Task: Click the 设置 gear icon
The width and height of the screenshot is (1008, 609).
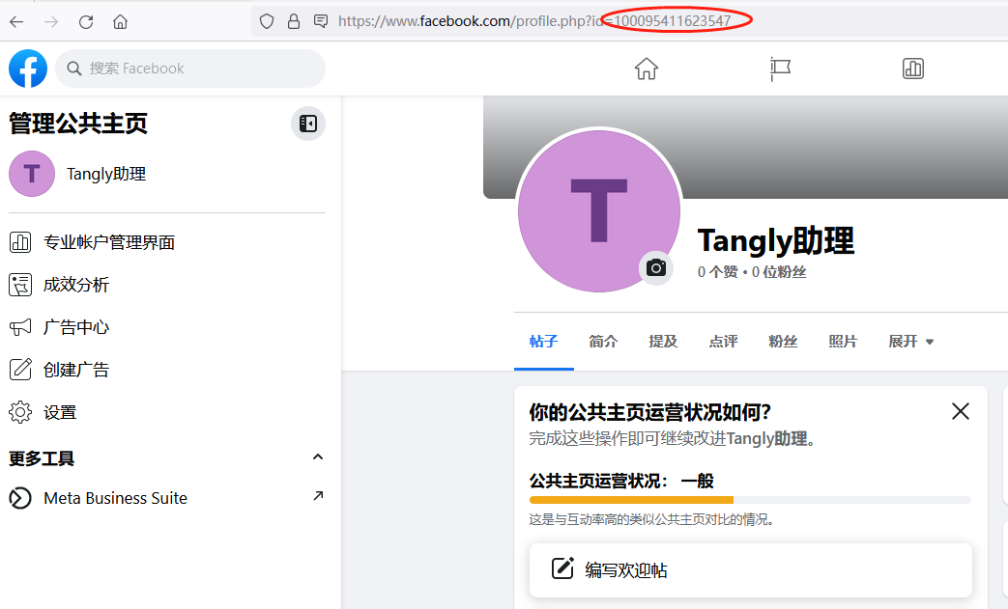Action: click(20, 412)
